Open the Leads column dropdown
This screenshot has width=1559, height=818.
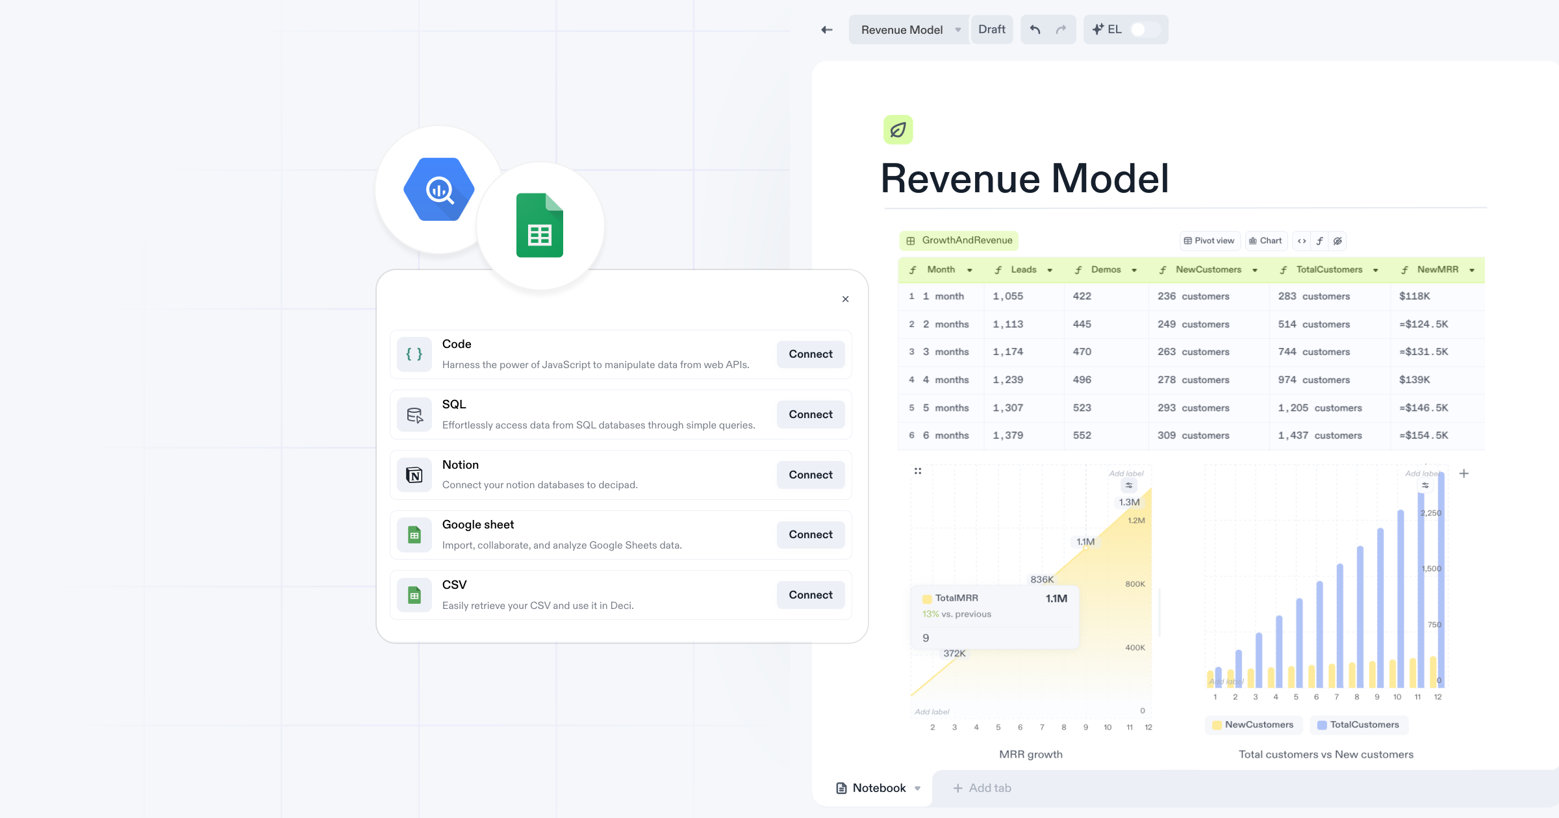click(x=1050, y=270)
